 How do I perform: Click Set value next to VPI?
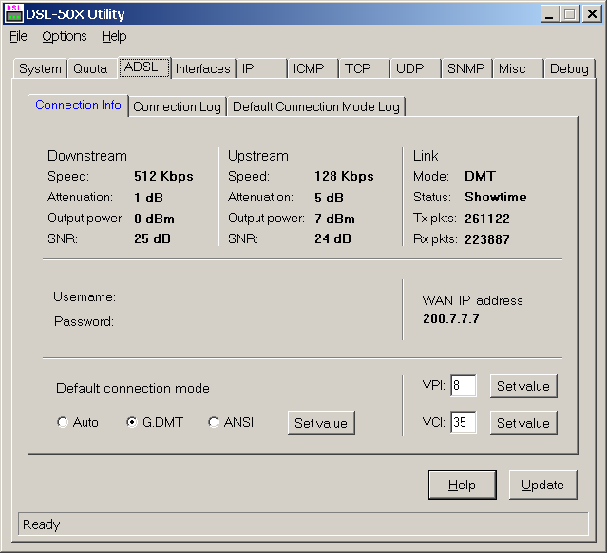pyautogui.click(x=523, y=386)
